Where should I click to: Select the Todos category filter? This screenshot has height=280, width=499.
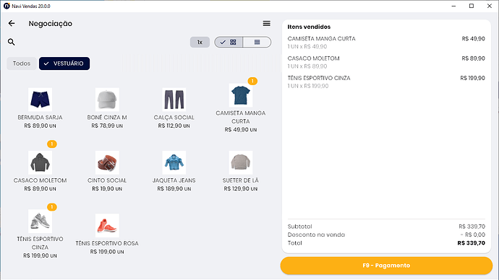point(21,64)
